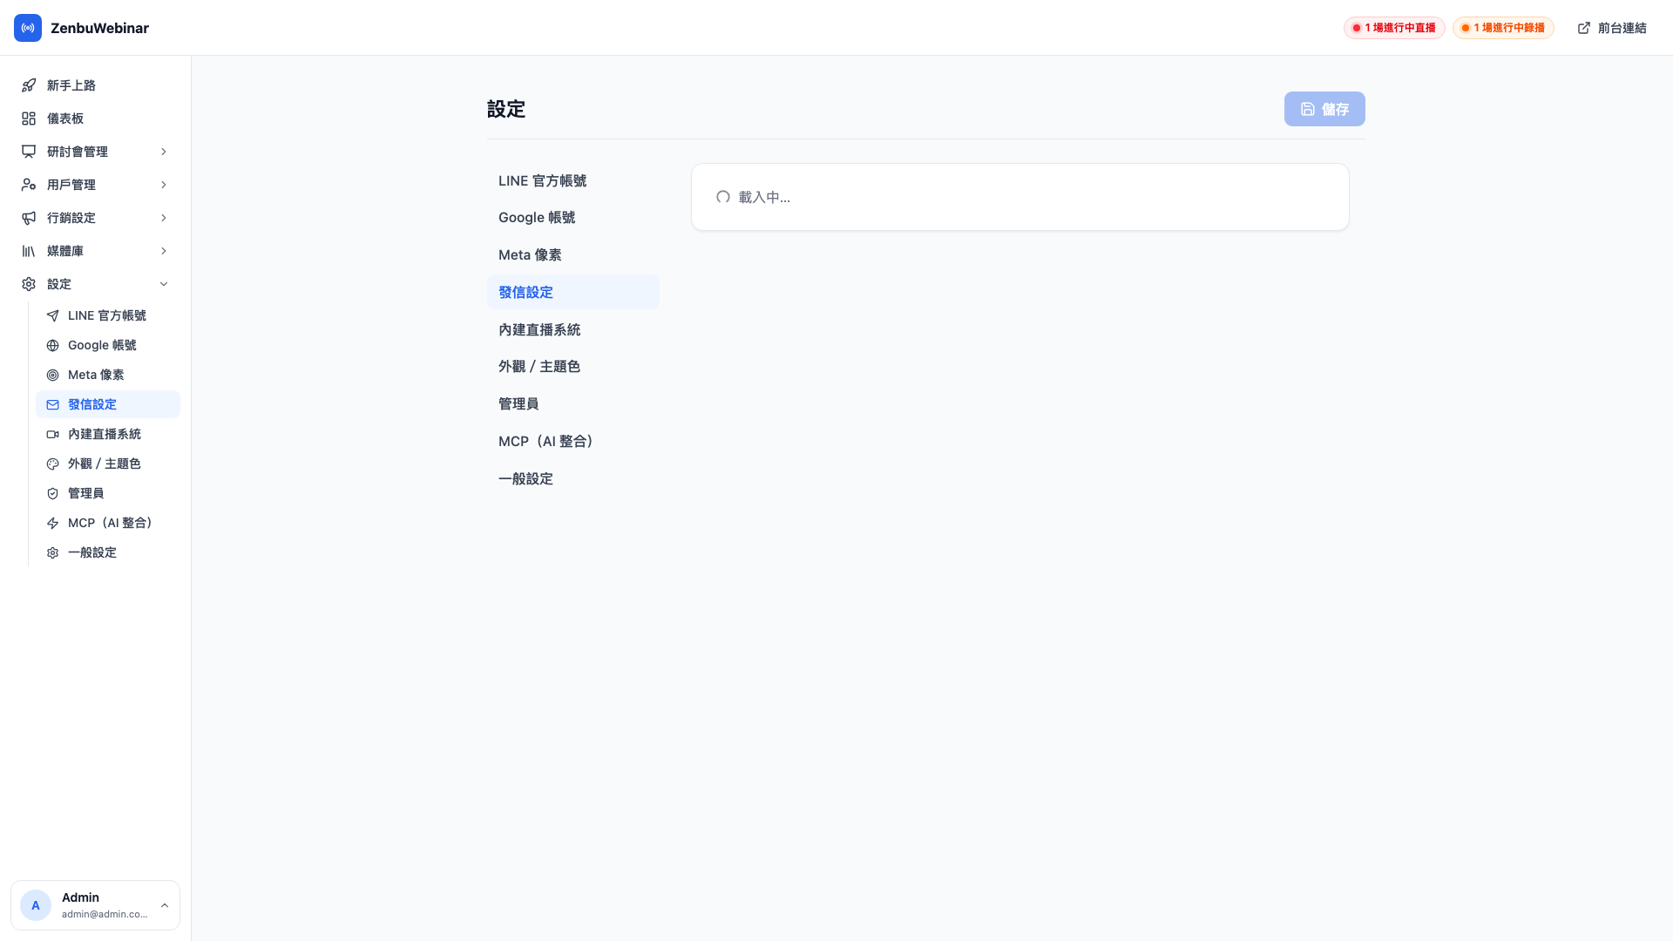Select sidebar submenu 一般設定
1673x941 pixels.
click(x=108, y=552)
